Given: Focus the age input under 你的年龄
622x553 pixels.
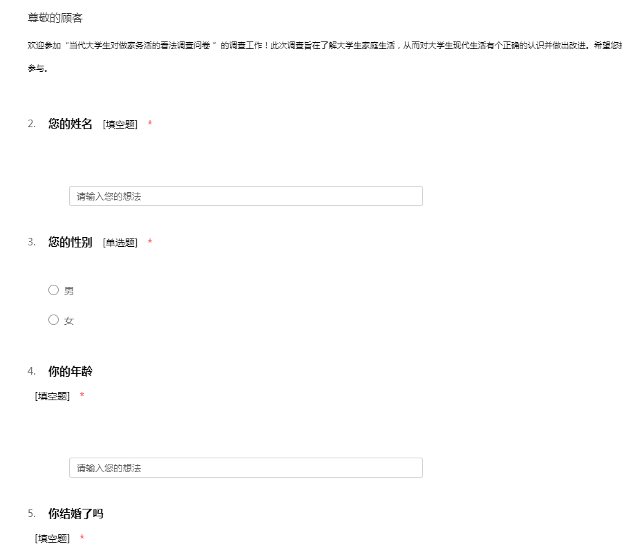Looking at the screenshot, I should point(245,468).
